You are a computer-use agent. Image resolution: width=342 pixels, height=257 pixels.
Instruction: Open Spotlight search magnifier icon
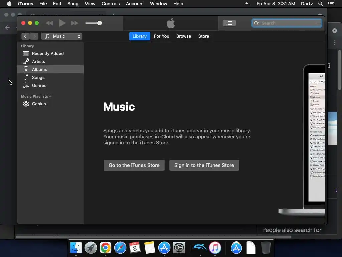(320, 4)
